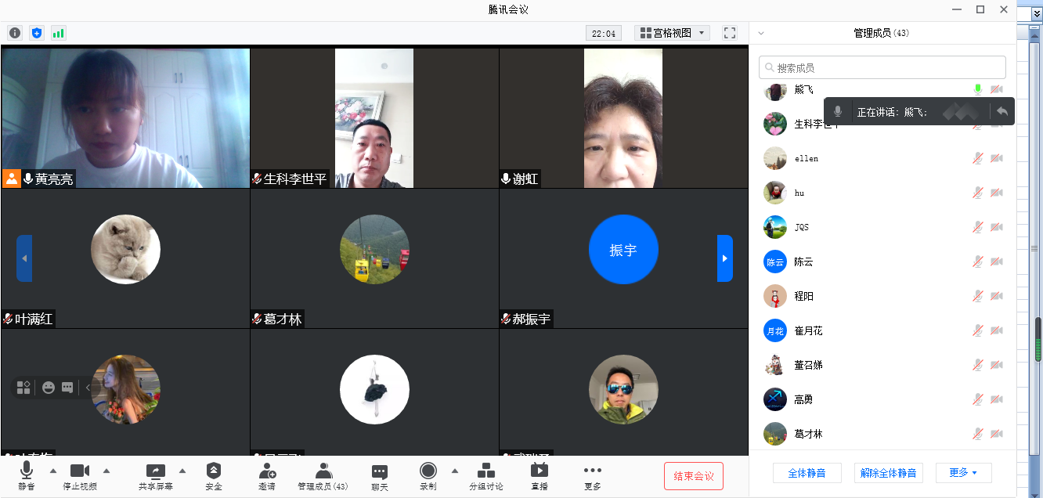Open 管理成员(43) from the toolbar
Viewport: 1043px width, 498px height.
(x=323, y=471)
